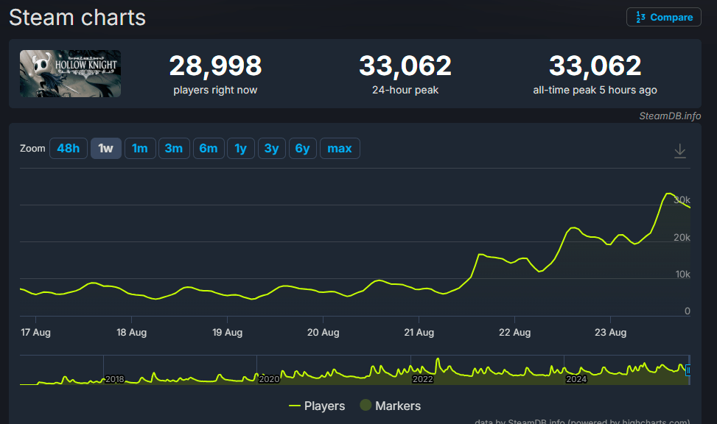Click the 28,998 players right now figure
Image resolution: width=717 pixels, height=424 pixels.
[x=215, y=66]
